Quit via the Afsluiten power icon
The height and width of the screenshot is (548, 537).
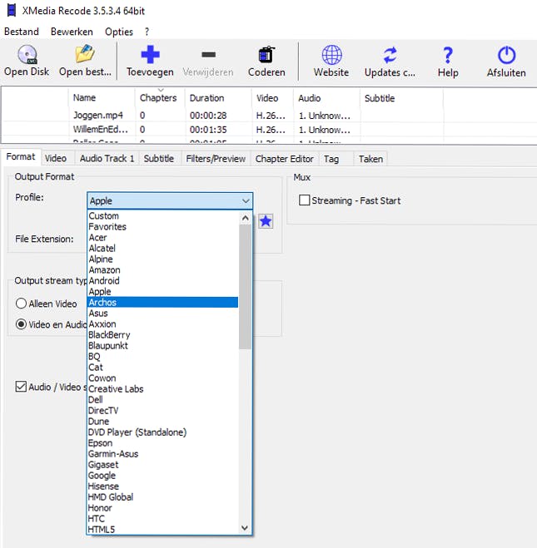[506, 55]
